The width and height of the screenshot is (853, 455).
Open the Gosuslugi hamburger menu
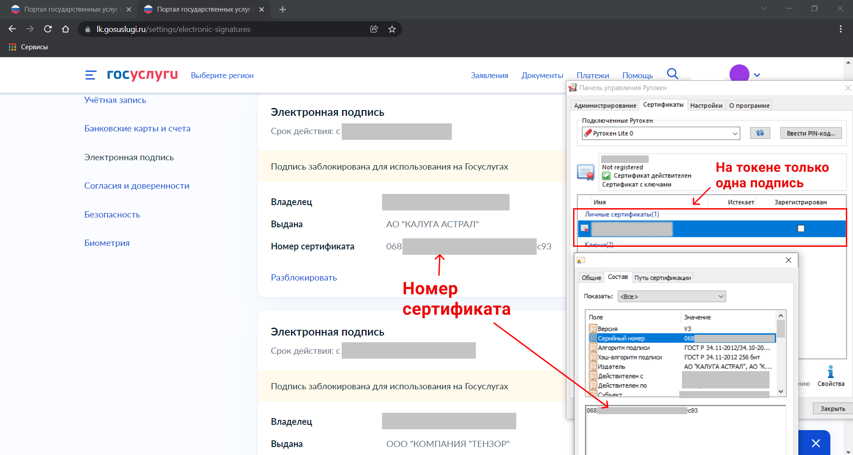coord(91,75)
